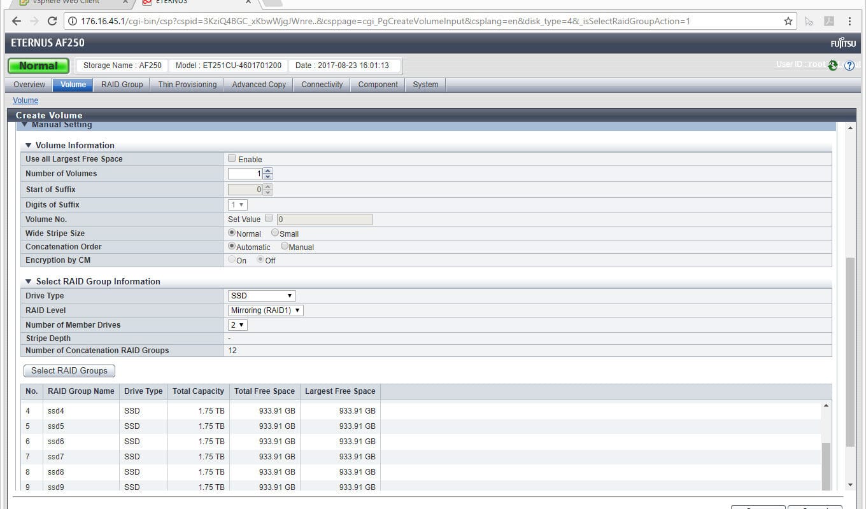Sort by Total Capacity column header
Screen dimensions: 866x509
point(199,391)
